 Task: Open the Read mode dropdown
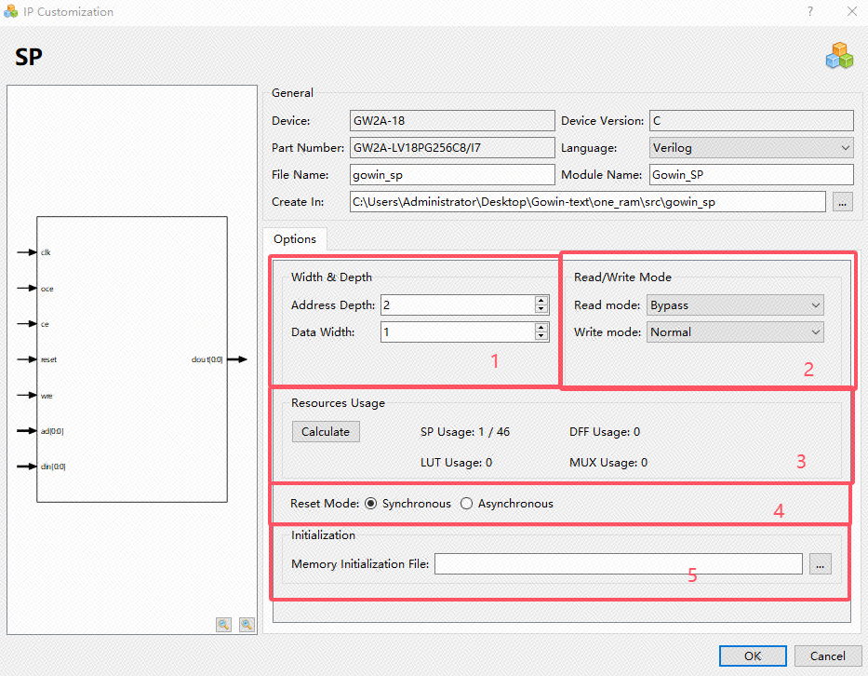[x=735, y=305]
